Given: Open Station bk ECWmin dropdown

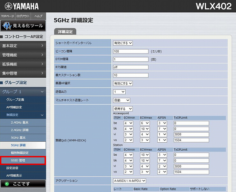Looking at the screenshot, I should [129, 160].
